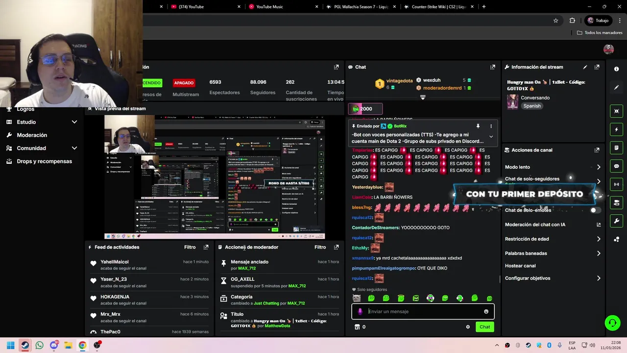Click Hostear canal action
The image size is (627, 353).
point(520,266)
